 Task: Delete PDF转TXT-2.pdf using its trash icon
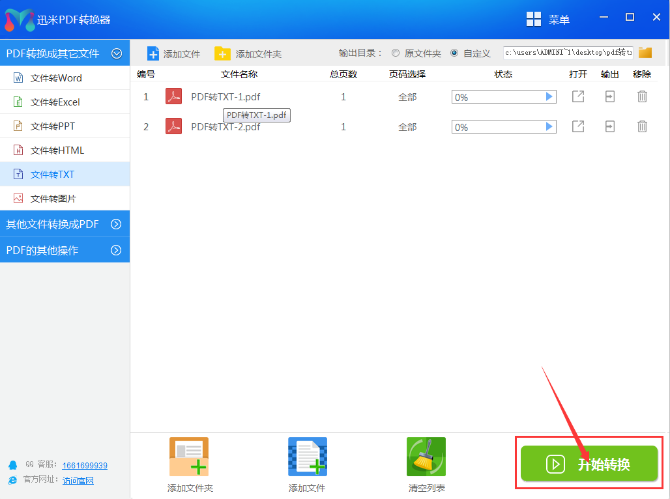642,126
